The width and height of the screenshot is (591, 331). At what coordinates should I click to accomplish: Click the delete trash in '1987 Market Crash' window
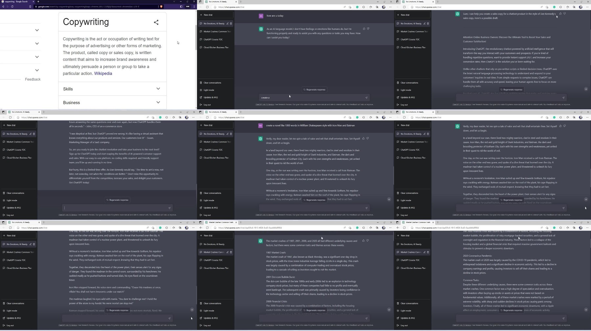click(x=231, y=252)
